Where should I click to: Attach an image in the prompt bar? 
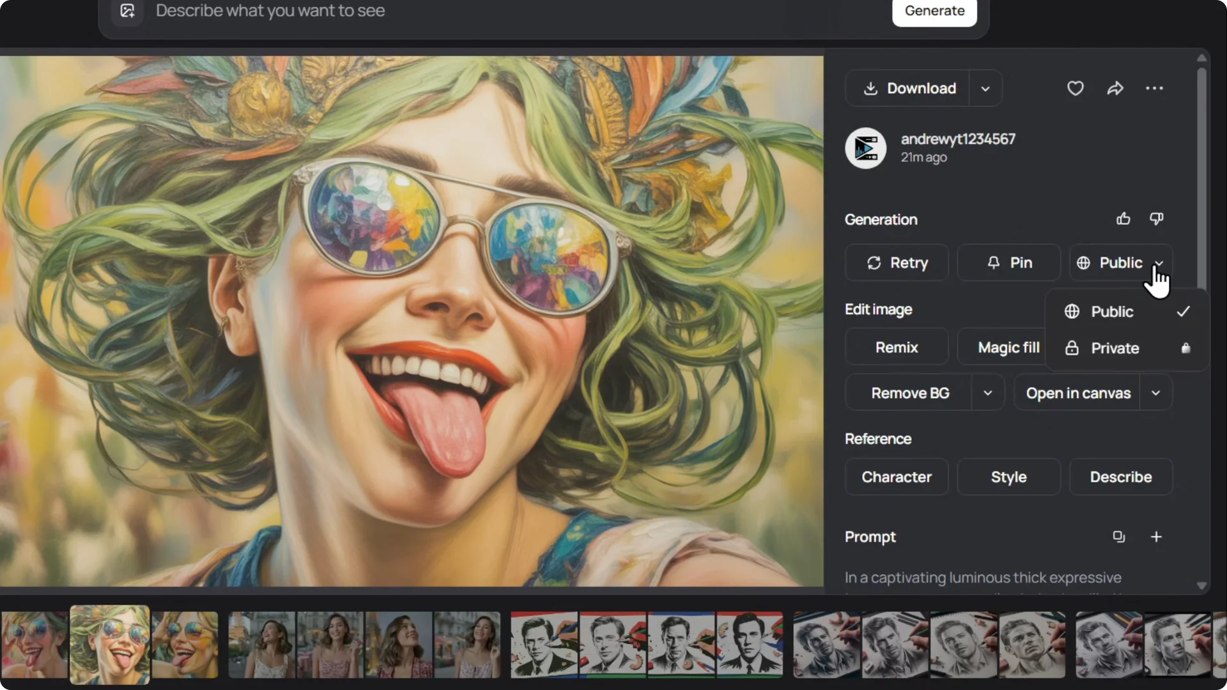pyautogui.click(x=127, y=11)
